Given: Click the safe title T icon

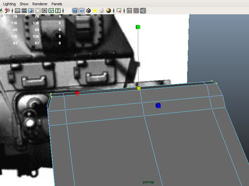Looking at the screenshot, I should [x=58, y=10].
